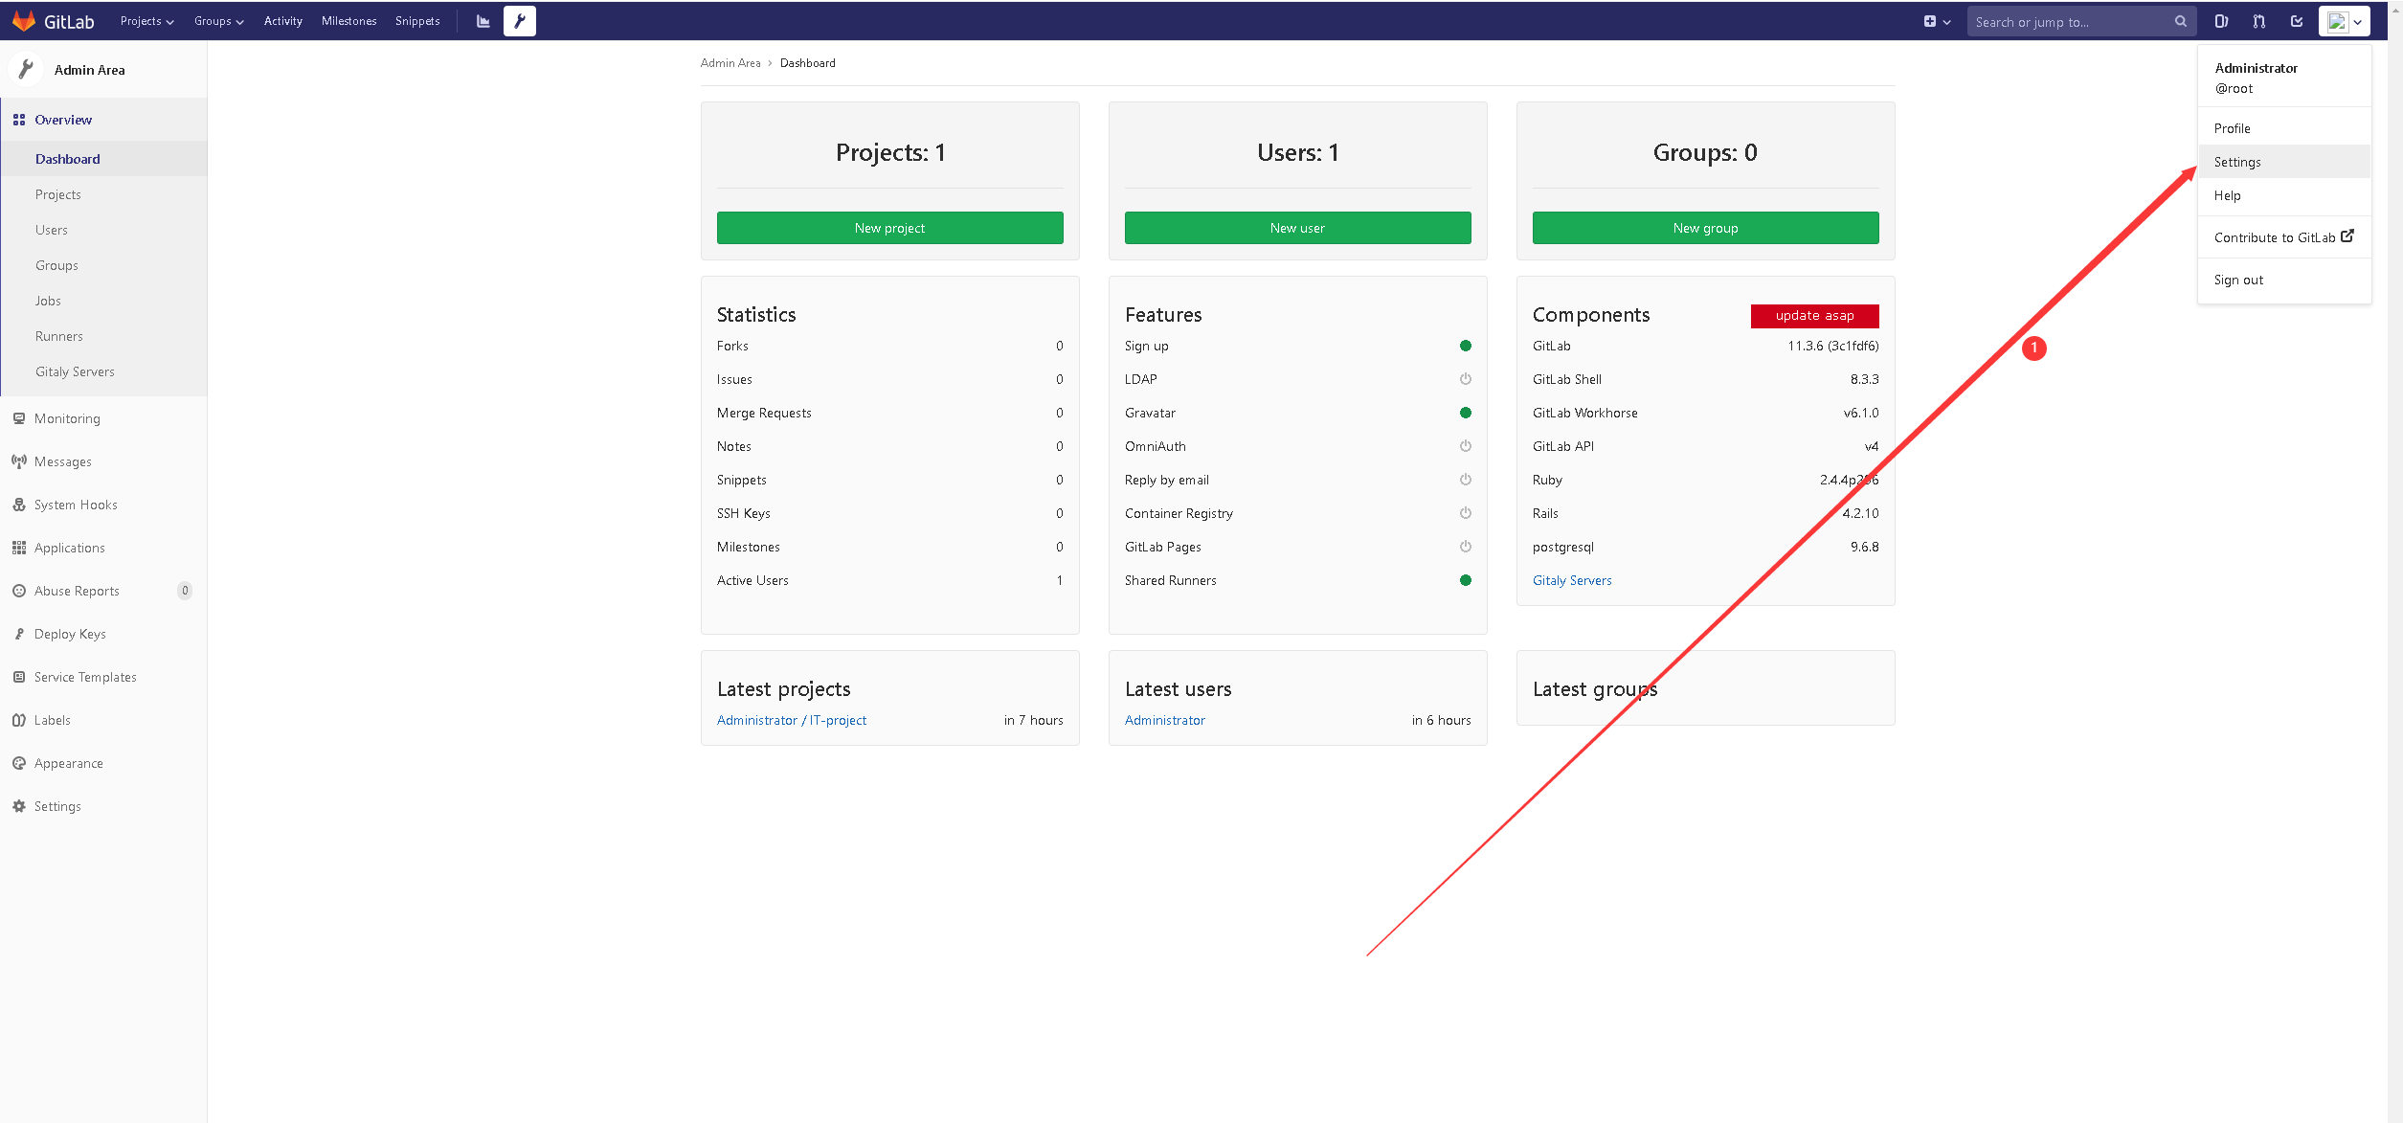Open the Gitaly Servers link in Components
This screenshot has height=1123, width=2403.
tap(1572, 580)
